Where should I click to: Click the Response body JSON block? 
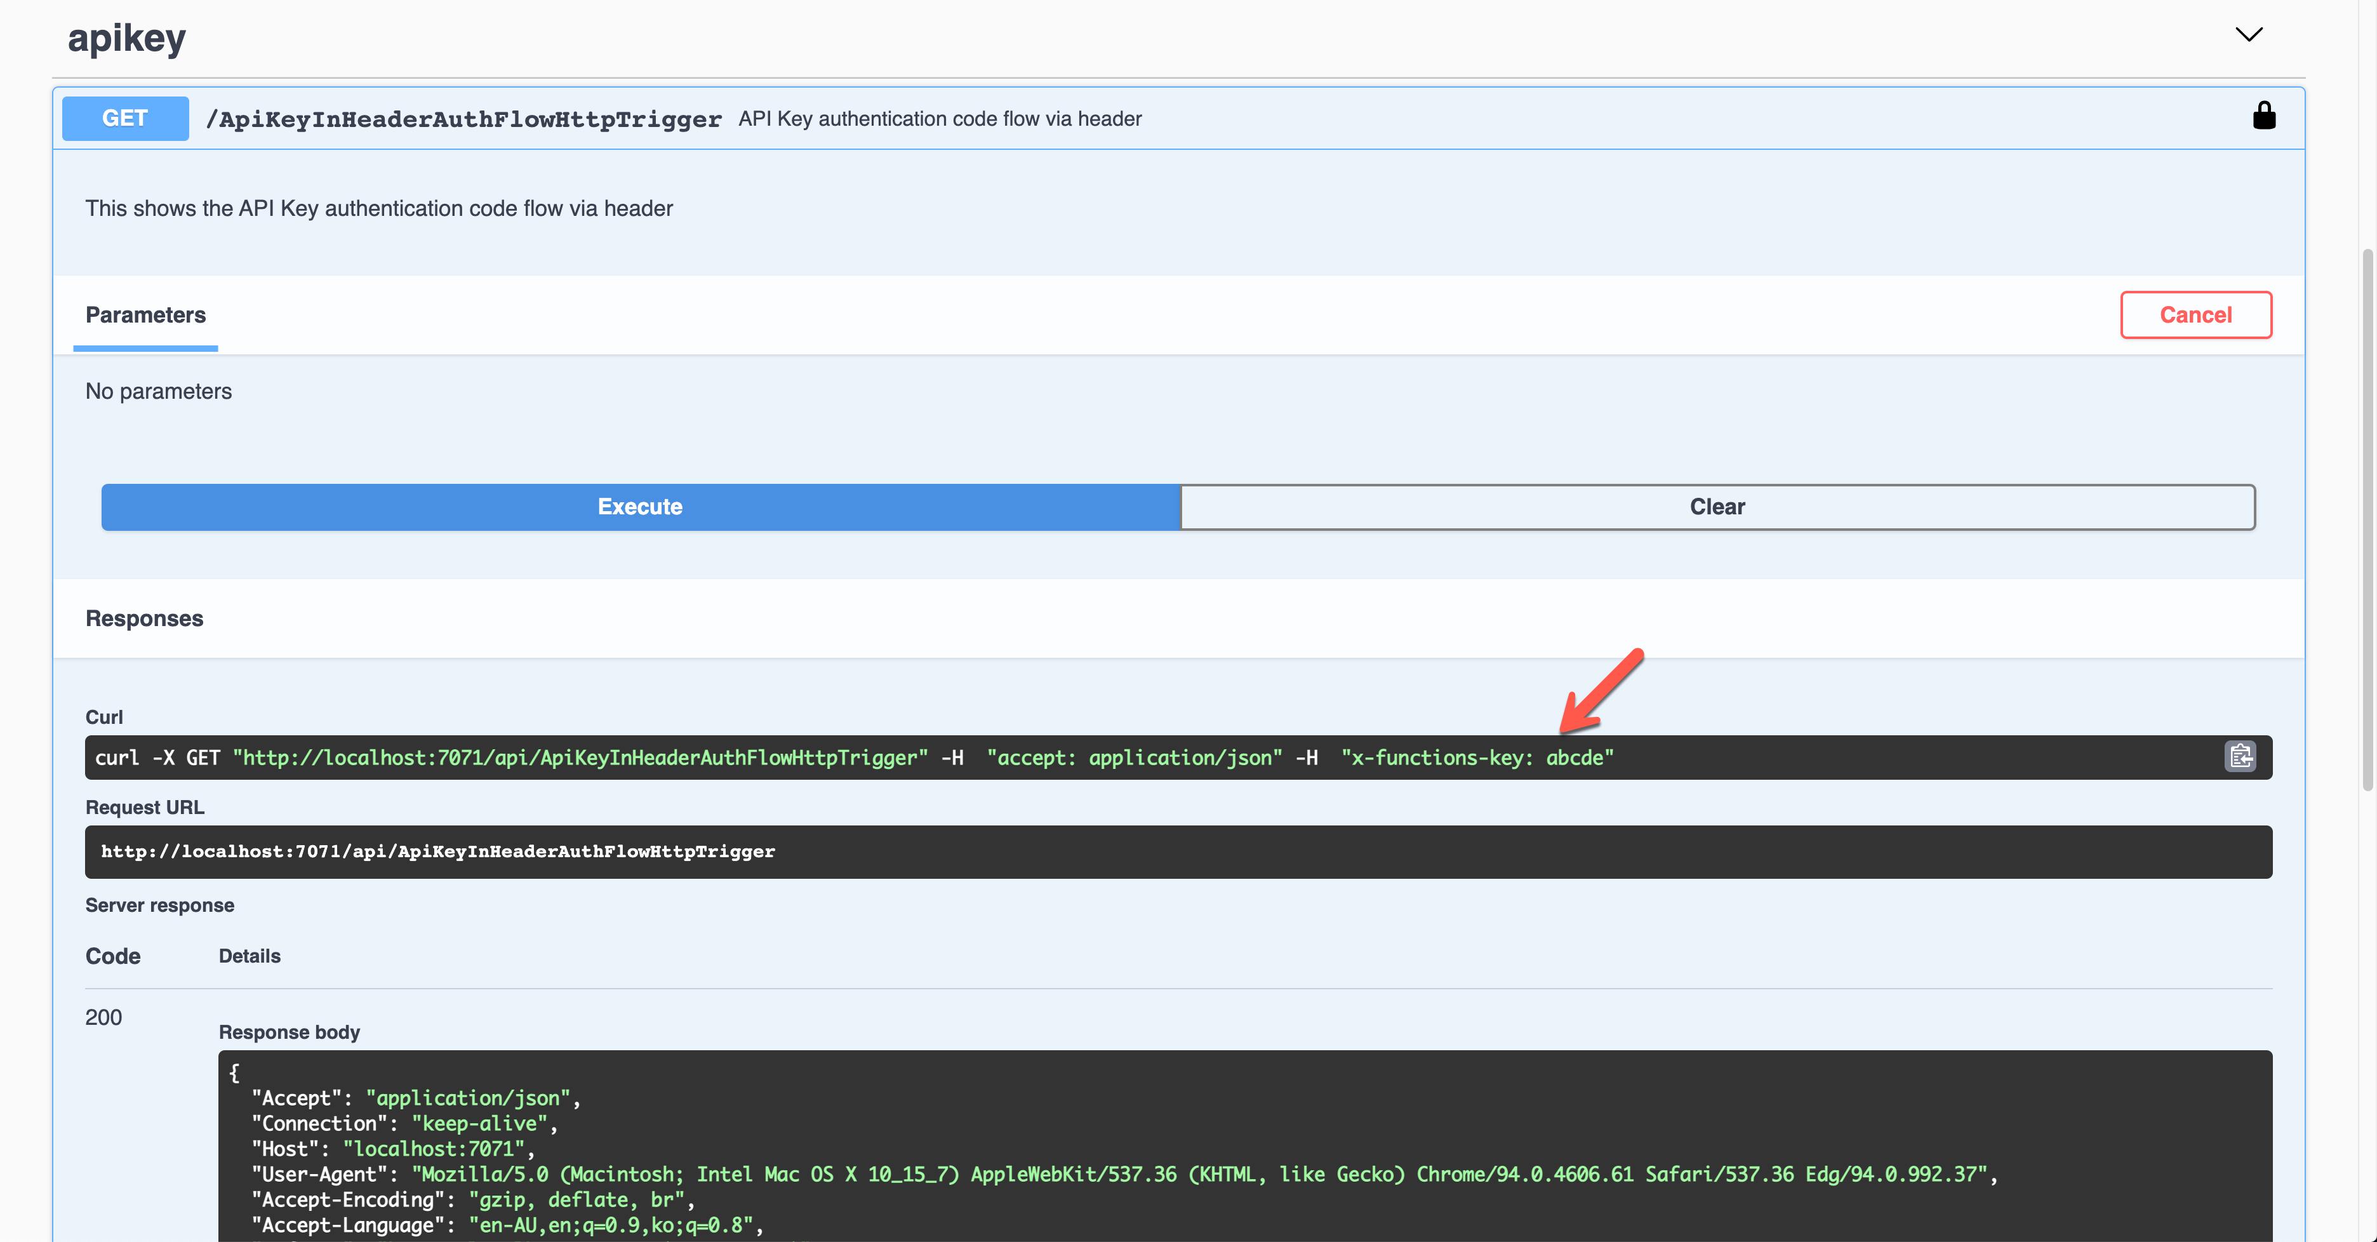[x=1245, y=1146]
